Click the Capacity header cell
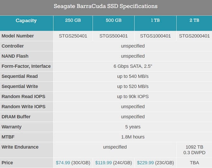 click(26, 21)
